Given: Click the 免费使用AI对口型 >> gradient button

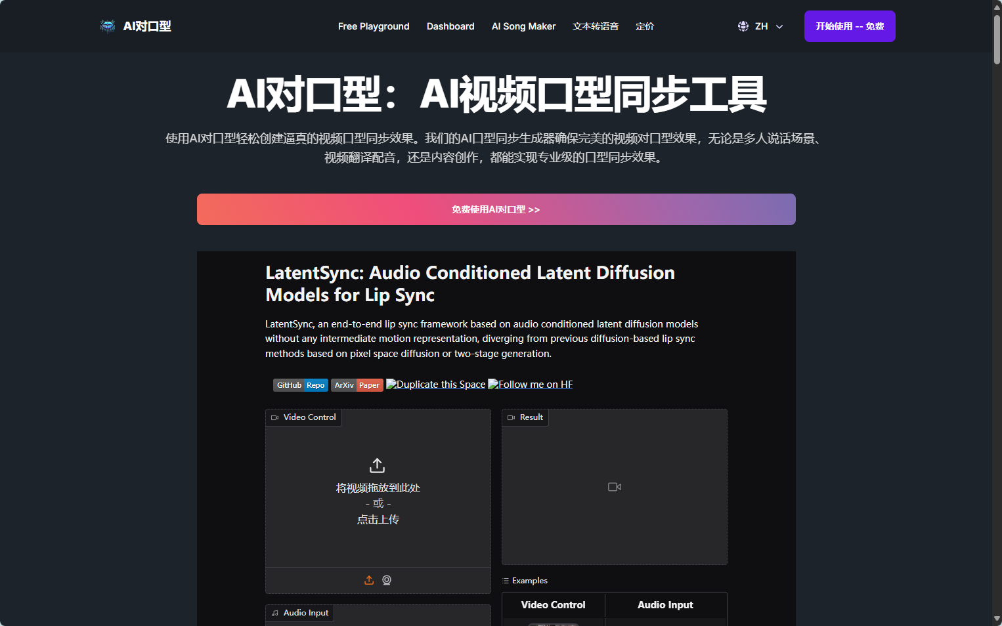Looking at the screenshot, I should (x=496, y=209).
